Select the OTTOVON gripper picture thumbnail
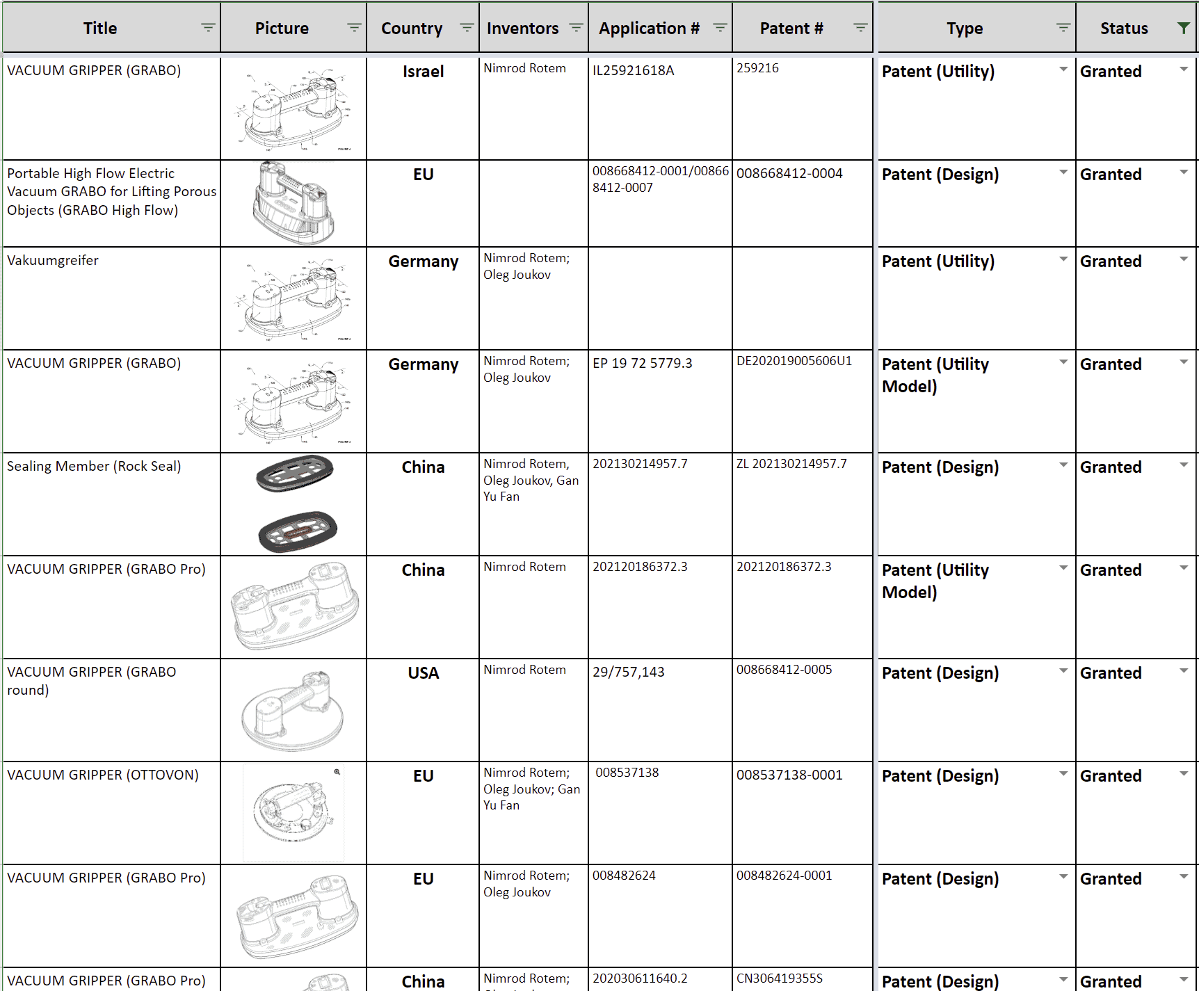This screenshot has height=991, width=1199. pyautogui.click(x=293, y=812)
